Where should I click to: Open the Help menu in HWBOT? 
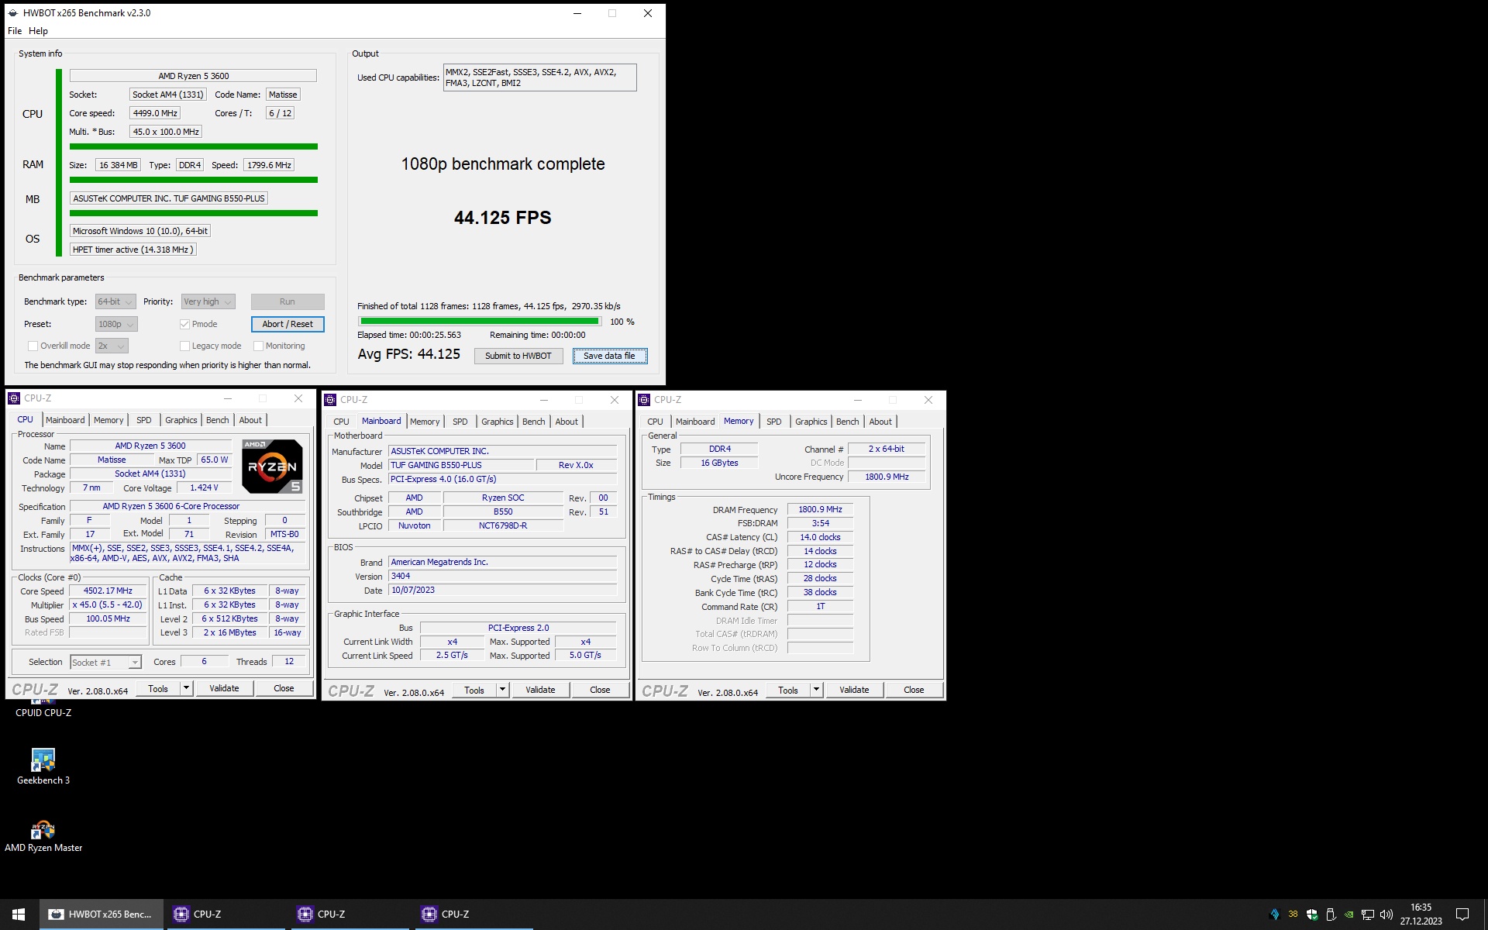(38, 31)
